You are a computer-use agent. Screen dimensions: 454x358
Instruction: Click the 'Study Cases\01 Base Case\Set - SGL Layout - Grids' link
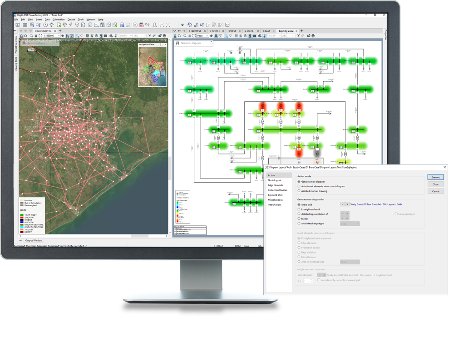376,204
